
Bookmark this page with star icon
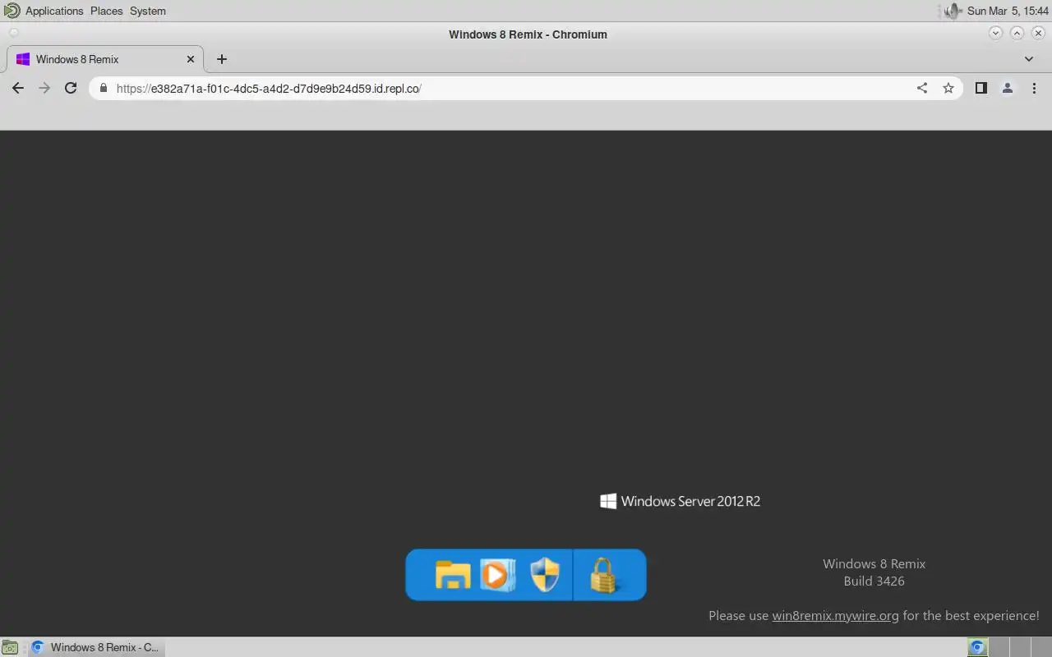pos(948,88)
